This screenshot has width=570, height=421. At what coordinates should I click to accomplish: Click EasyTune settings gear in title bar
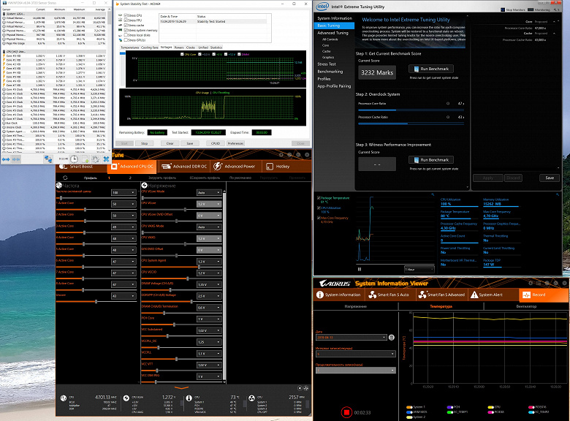point(281,155)
